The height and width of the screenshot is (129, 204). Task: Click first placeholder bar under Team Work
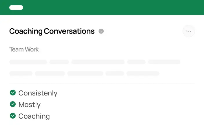pyautogui.click(x=28, y=62)
